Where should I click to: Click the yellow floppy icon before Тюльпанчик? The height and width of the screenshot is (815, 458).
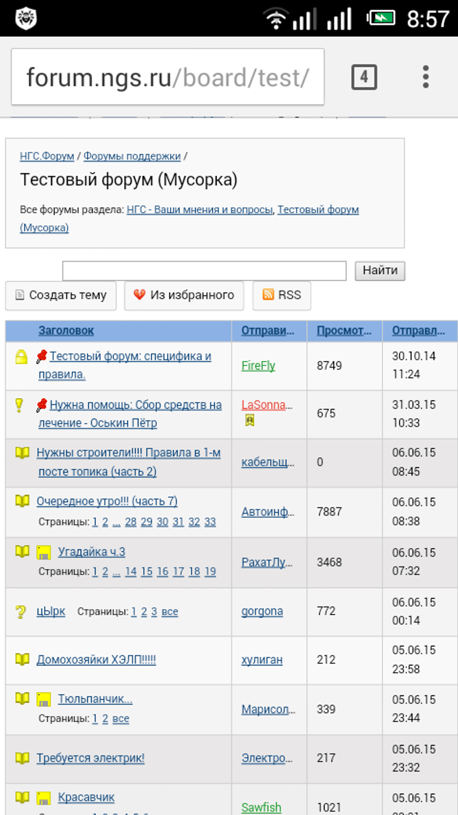[x=44, y=699]
